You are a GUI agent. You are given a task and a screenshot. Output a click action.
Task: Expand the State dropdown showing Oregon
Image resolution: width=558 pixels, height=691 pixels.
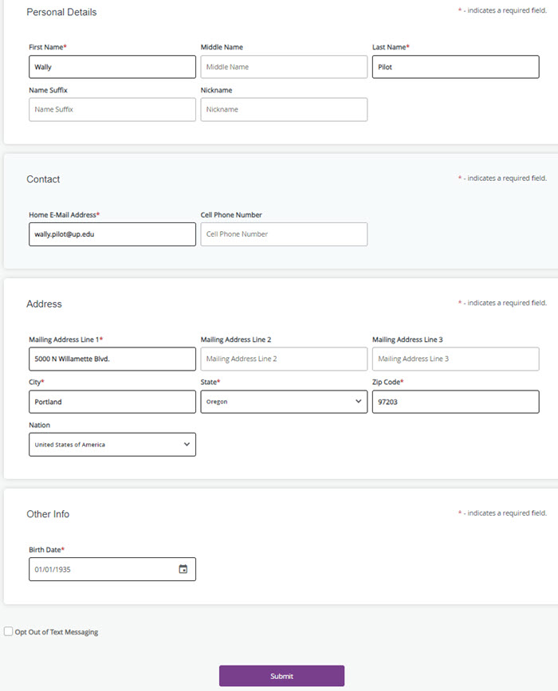click(x=284, y=402)
